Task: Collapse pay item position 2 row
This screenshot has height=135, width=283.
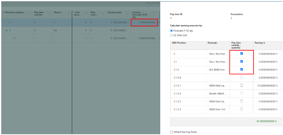Action: tap(7, 30)
